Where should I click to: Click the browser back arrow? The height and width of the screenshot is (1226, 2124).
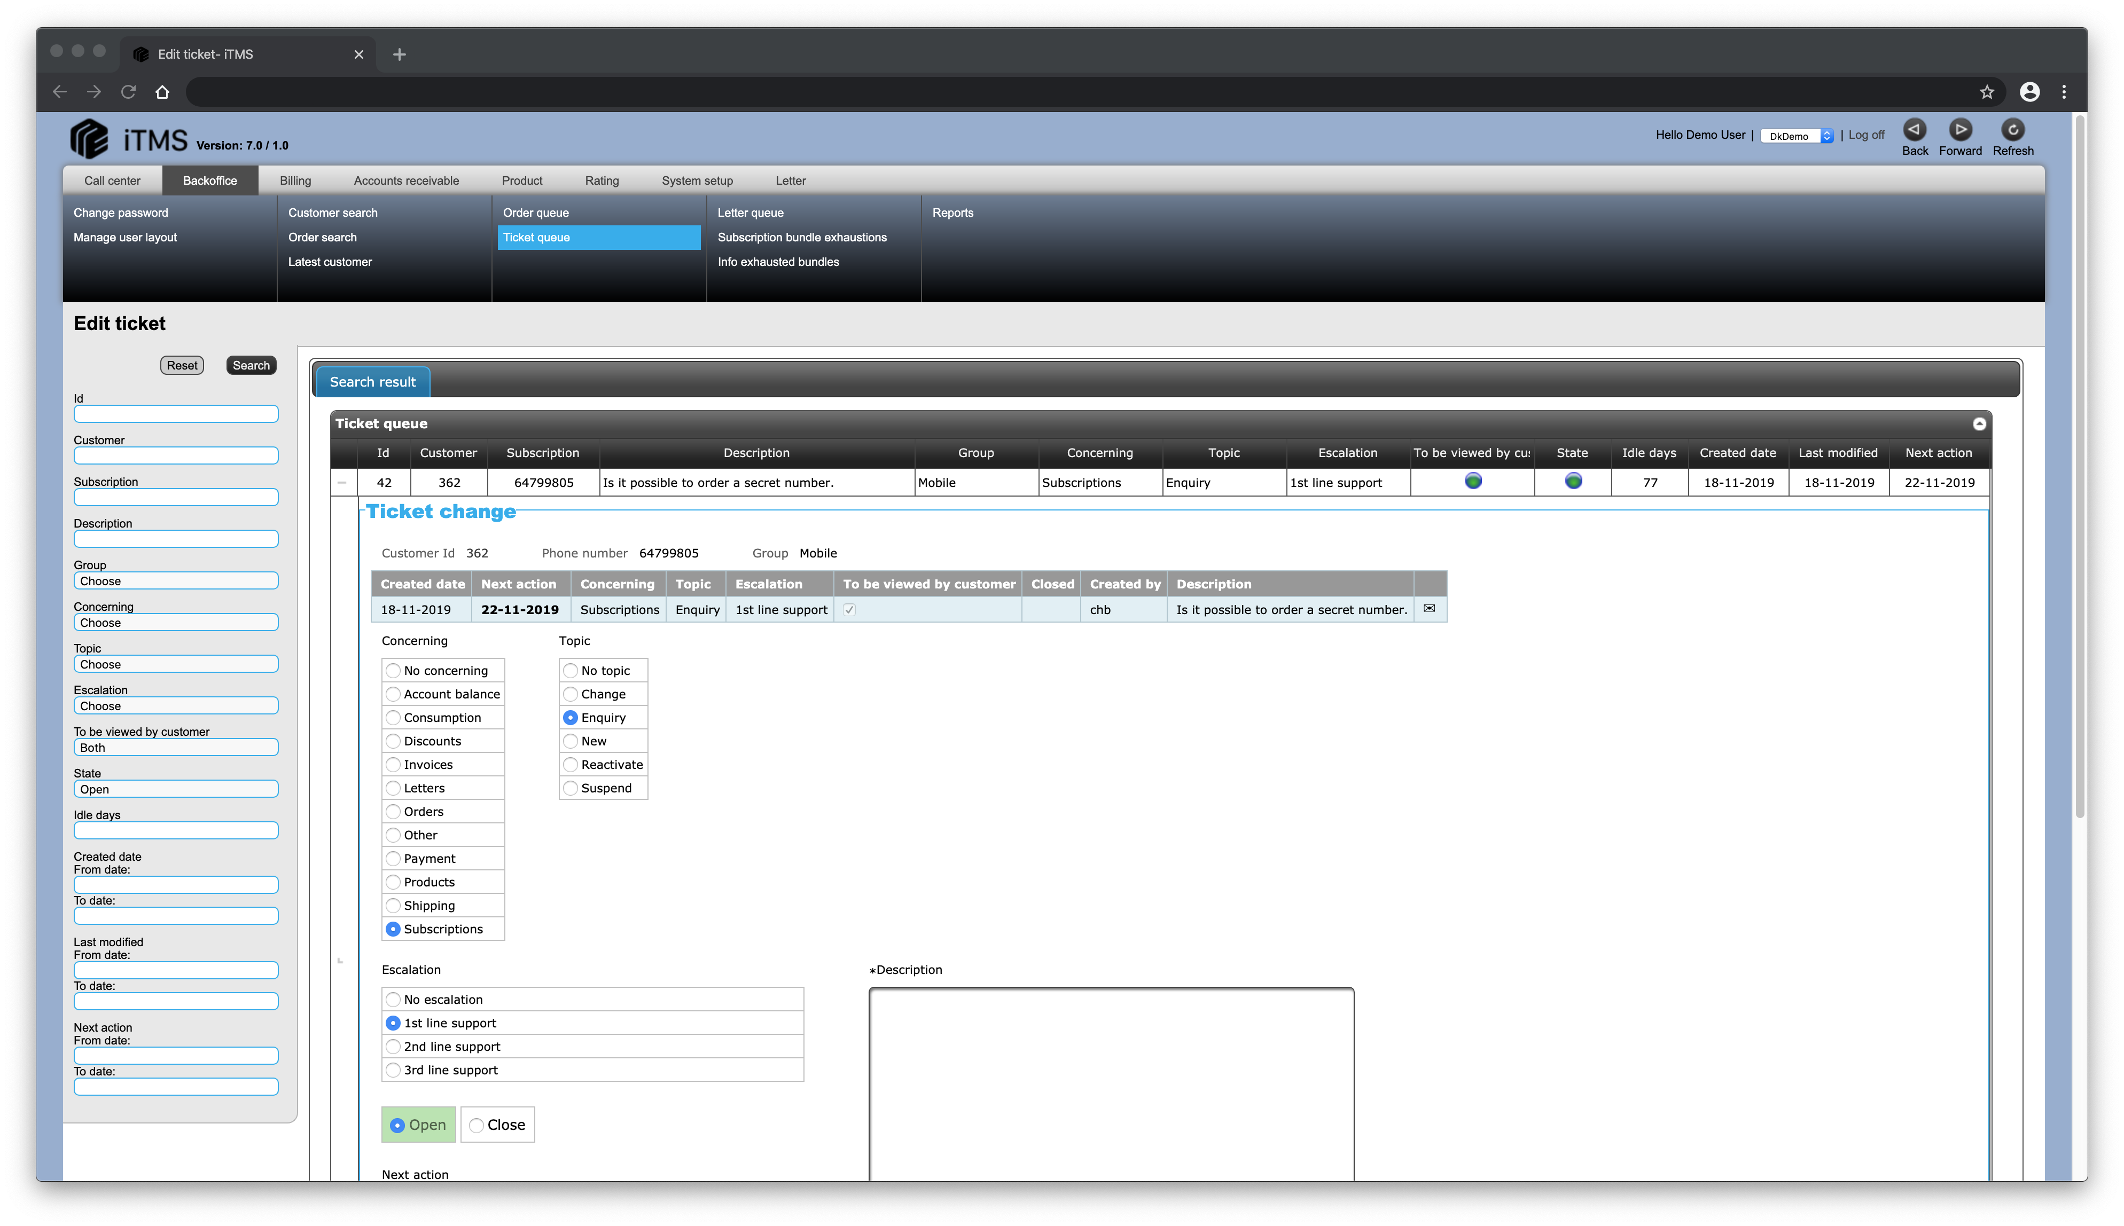tap(60, 92)
